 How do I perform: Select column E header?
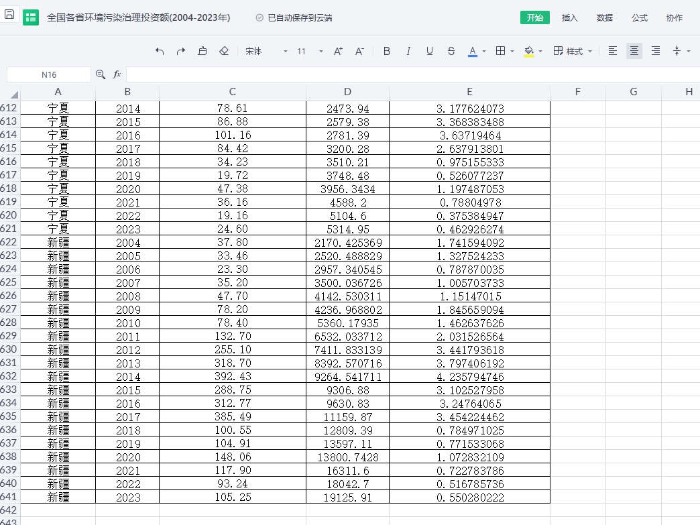coord(469,91)
